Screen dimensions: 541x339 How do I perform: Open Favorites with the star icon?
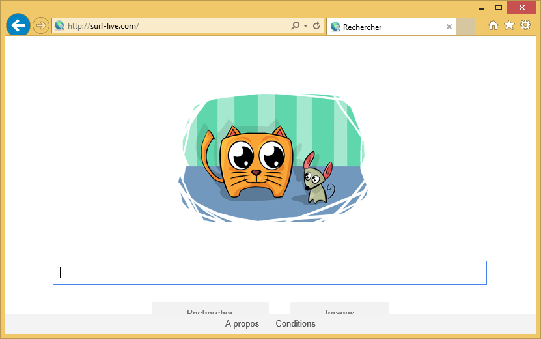509,25
